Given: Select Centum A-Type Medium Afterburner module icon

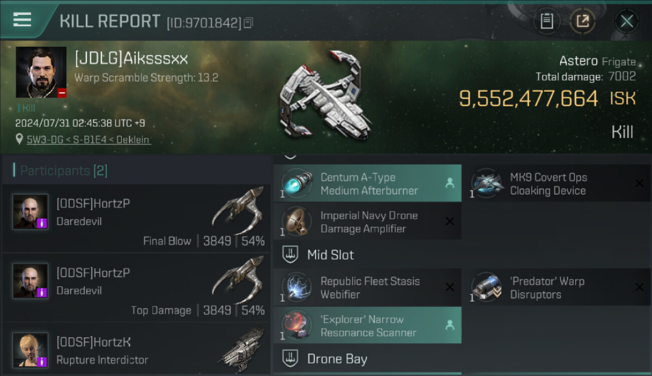Looking at the screenshot, I should (x=296, y=183).
